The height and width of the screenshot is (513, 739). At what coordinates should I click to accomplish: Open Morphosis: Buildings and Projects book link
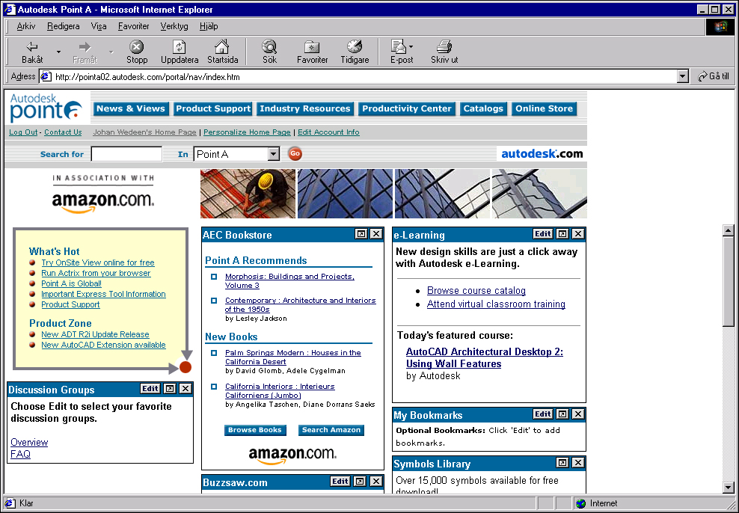(289, 280)
